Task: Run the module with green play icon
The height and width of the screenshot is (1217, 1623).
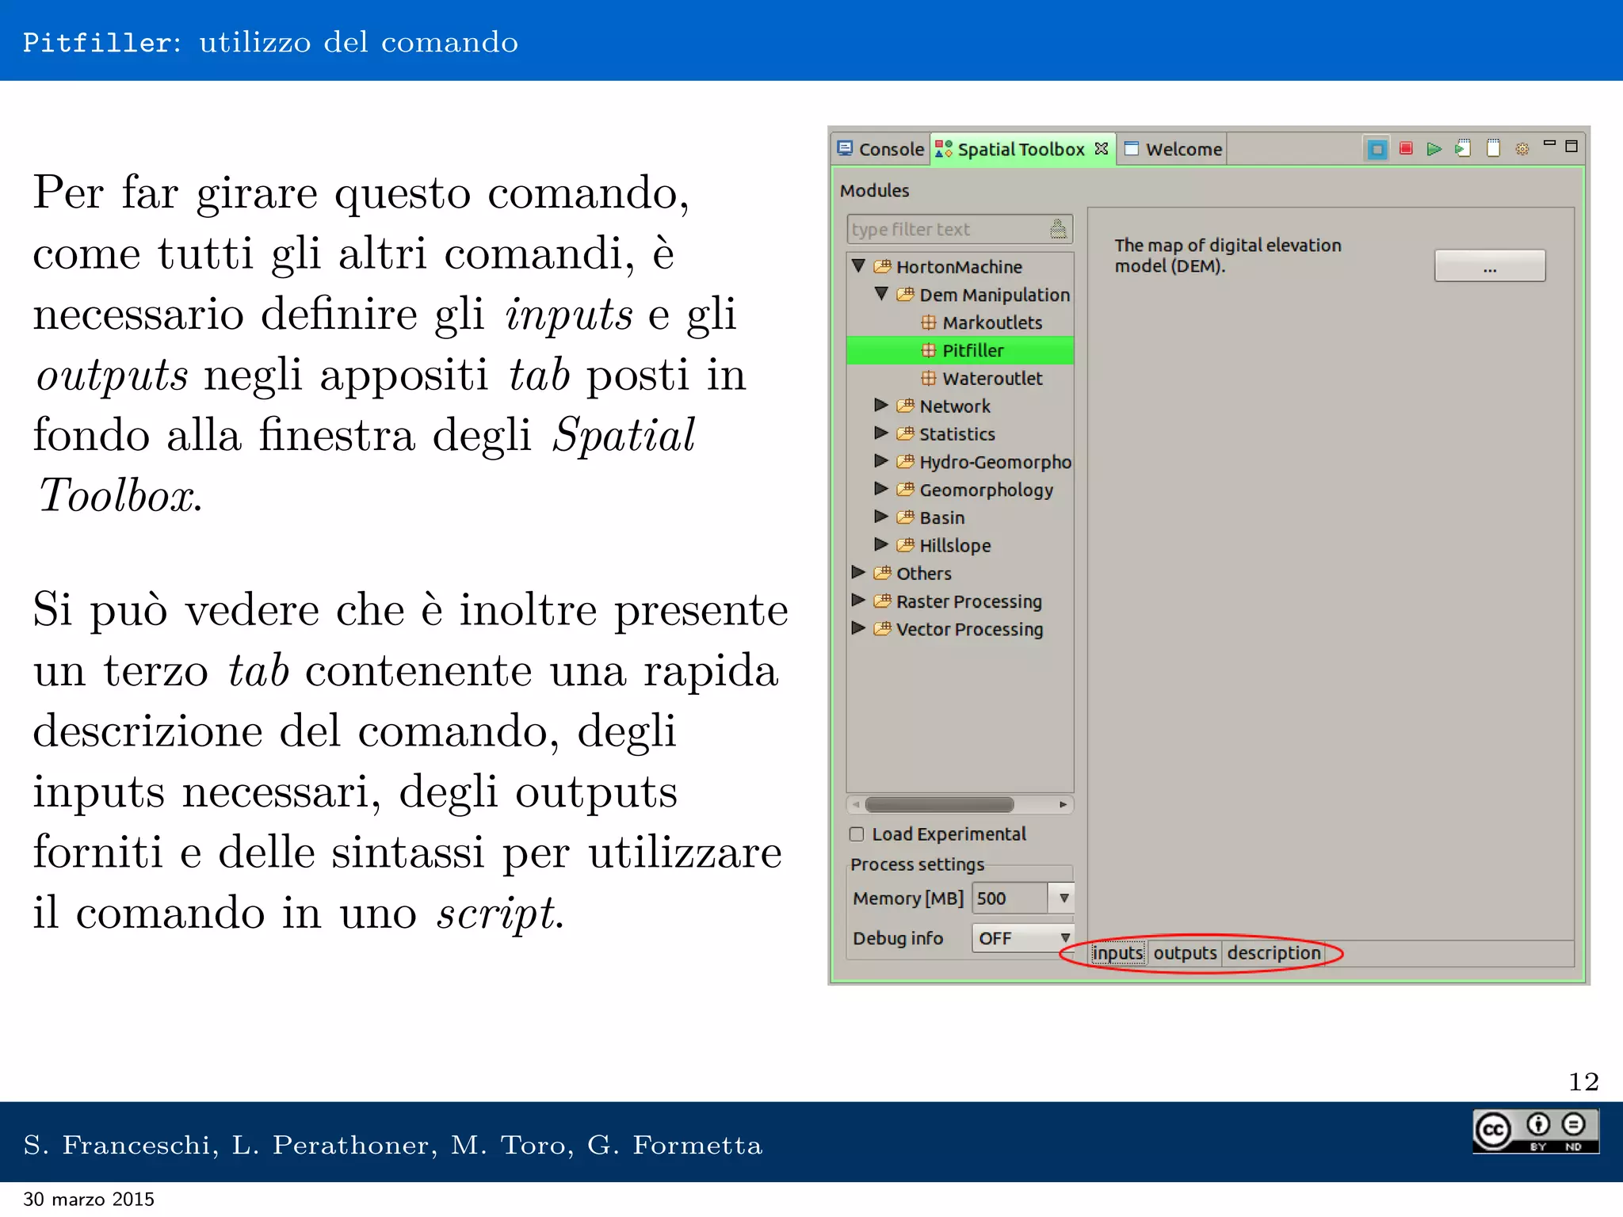Action: [1434, 149]
